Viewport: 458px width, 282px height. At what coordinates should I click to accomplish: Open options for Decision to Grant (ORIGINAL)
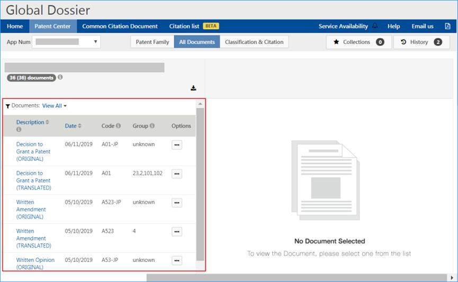click(177, 145)
